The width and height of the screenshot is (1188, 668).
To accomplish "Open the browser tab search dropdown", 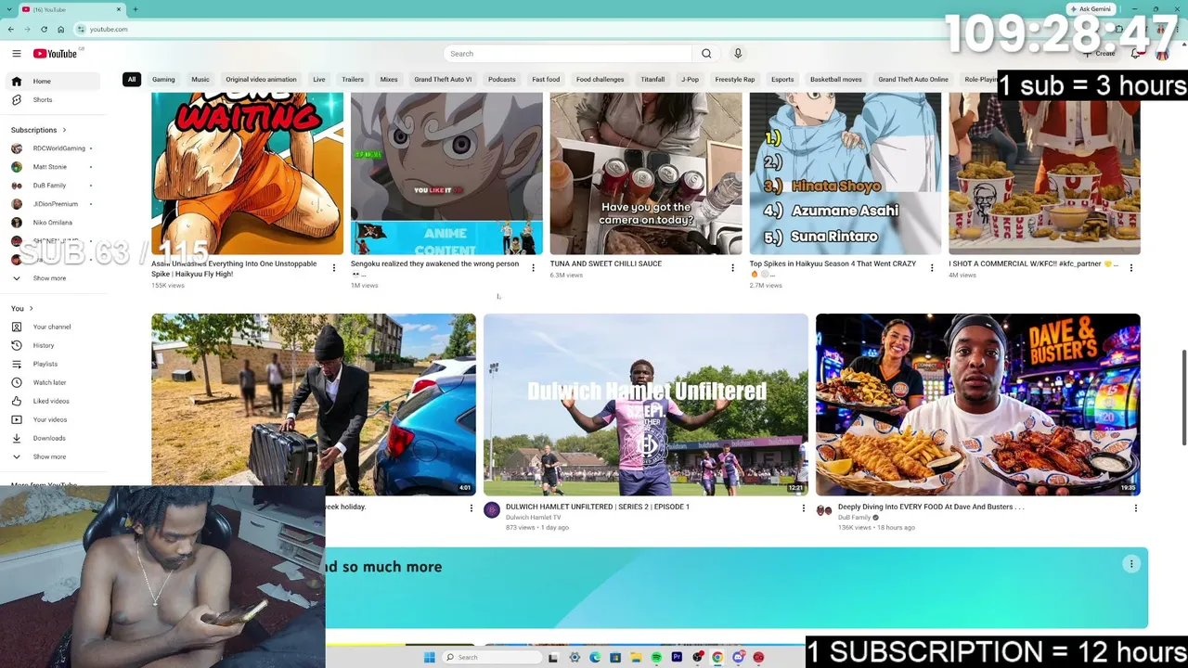I will point(11,9).
